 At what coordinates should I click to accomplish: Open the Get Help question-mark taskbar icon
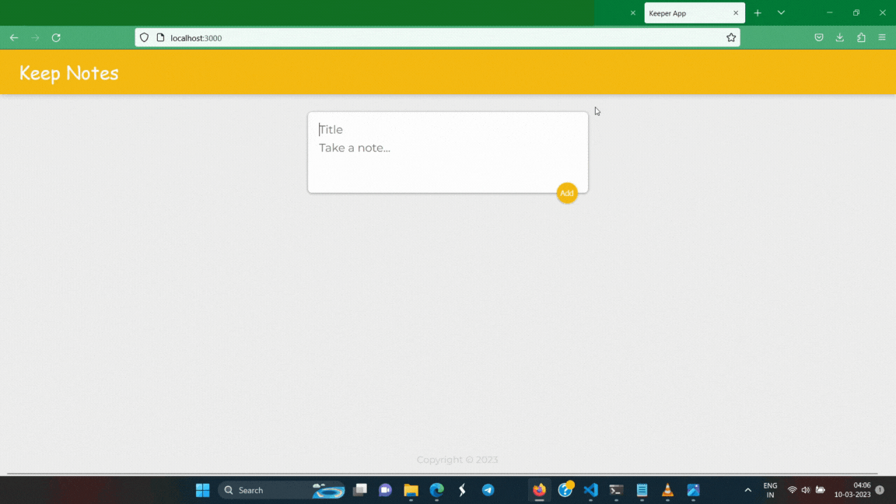point(565,490)
